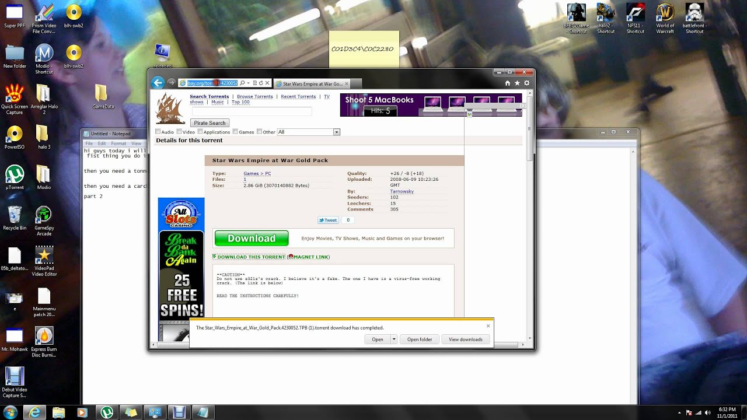Viewport: 747px width, 420px height.
Task: Check the Other category checkbox
Action: [x=259, y=132]
